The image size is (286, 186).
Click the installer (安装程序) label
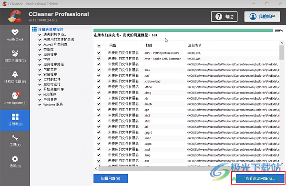50,74
